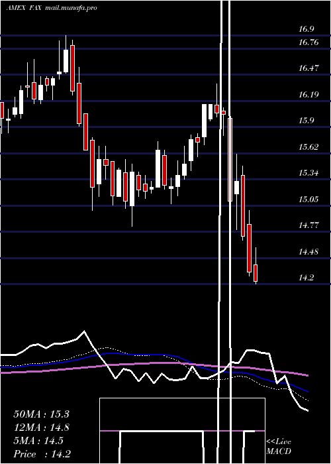The image size is (331, 464).
Task: Click the last red candlestick near 14.2
Action: 256,273
